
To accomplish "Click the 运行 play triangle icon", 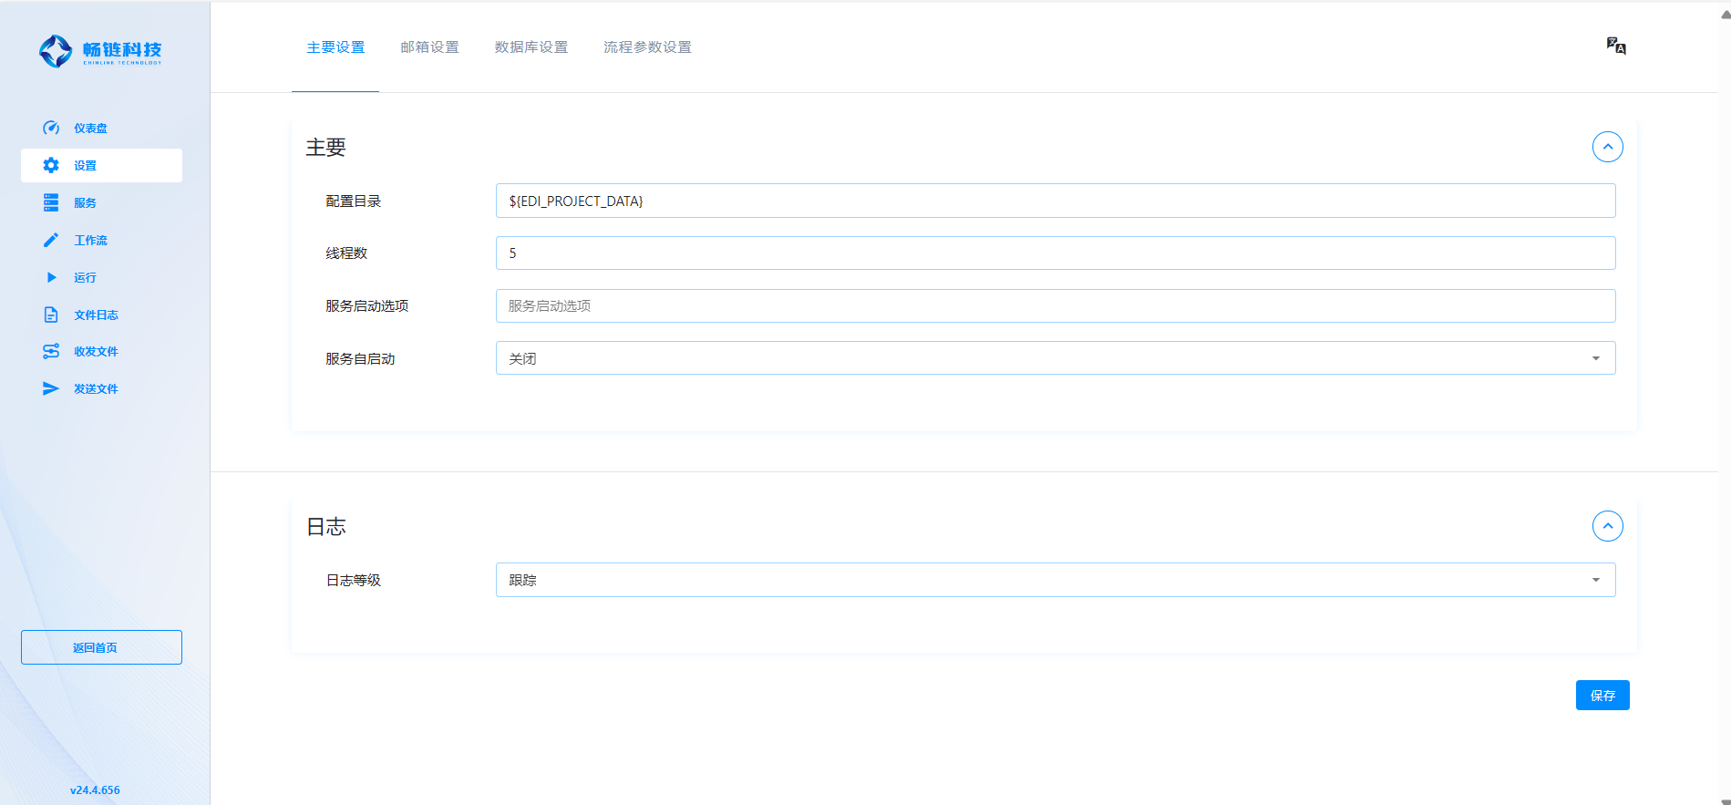I will [x=51, y=277].
